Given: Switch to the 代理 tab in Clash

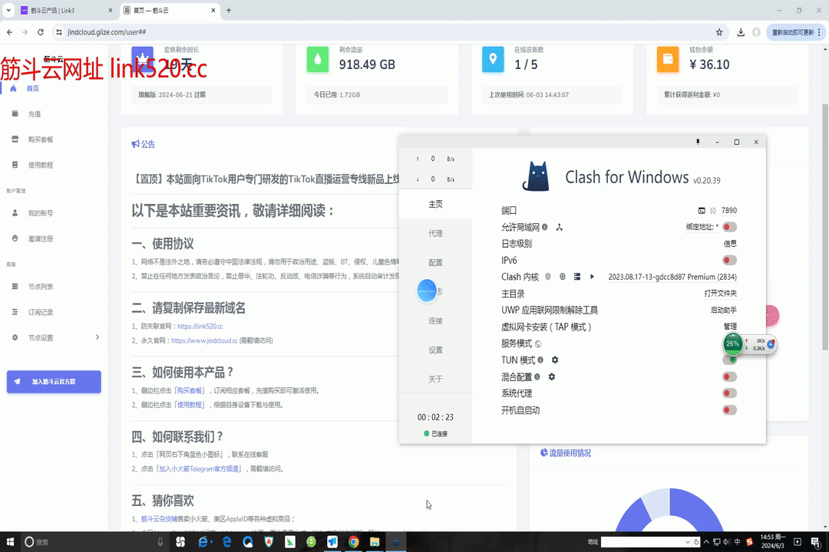Looking at the screenshot, I should (435, 233).
